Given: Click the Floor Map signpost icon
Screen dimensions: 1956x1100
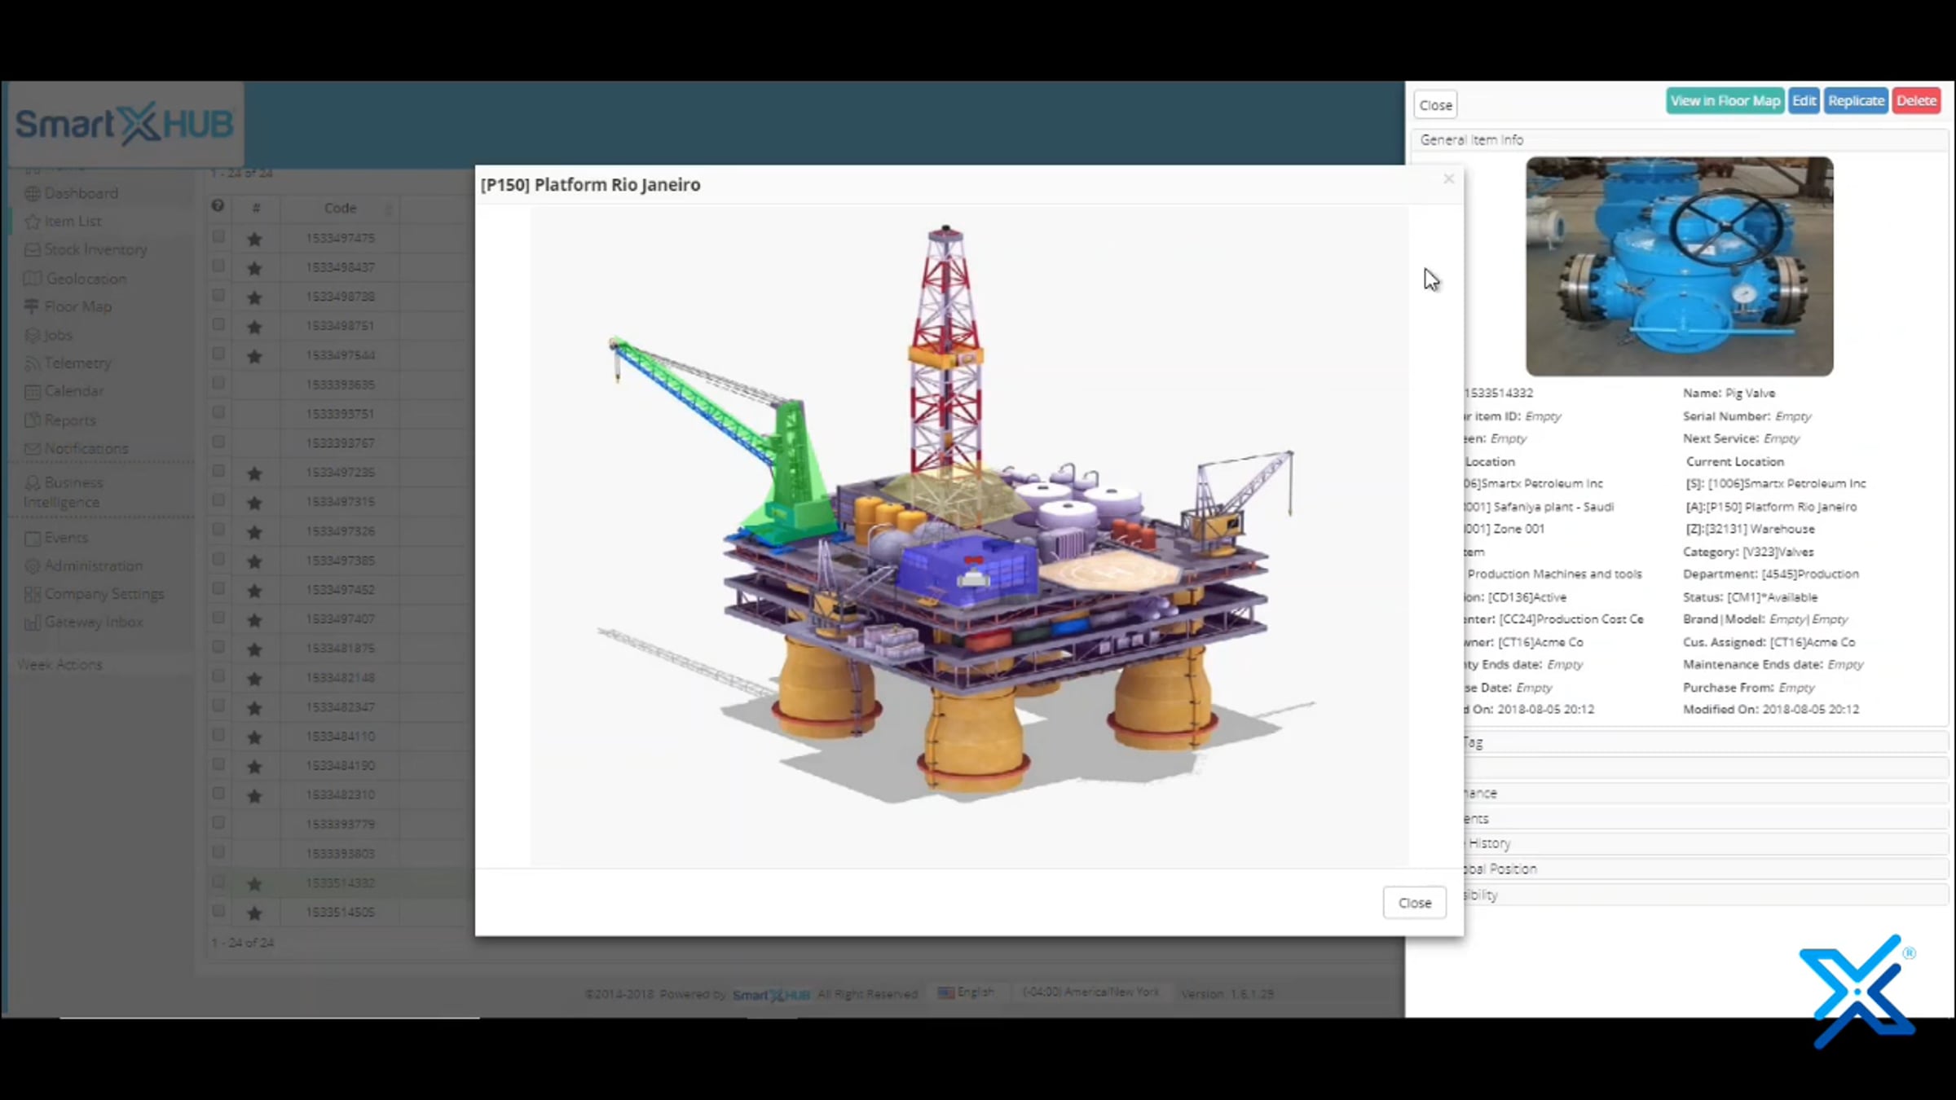Looking at the screenshot, I should (32, 306).
